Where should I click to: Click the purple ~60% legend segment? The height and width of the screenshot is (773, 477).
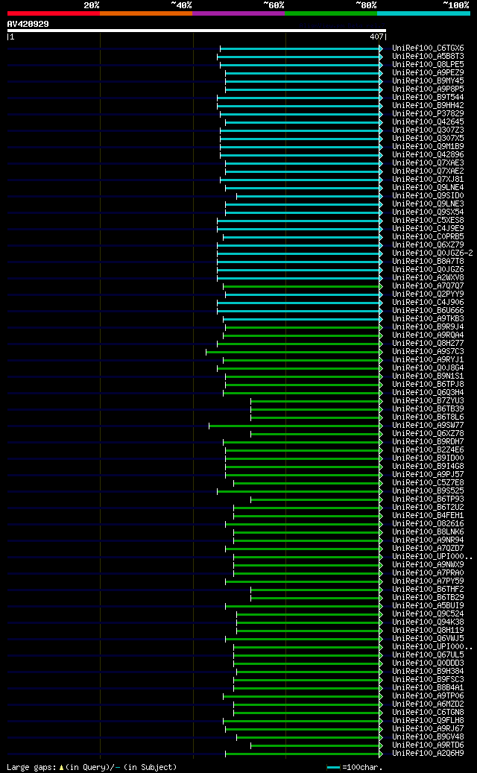click(238, 13)
